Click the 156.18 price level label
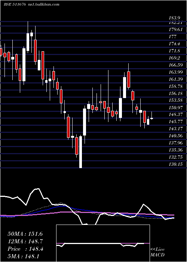The width and height of the screenshot is (187, 262). [x=175, y=94]
